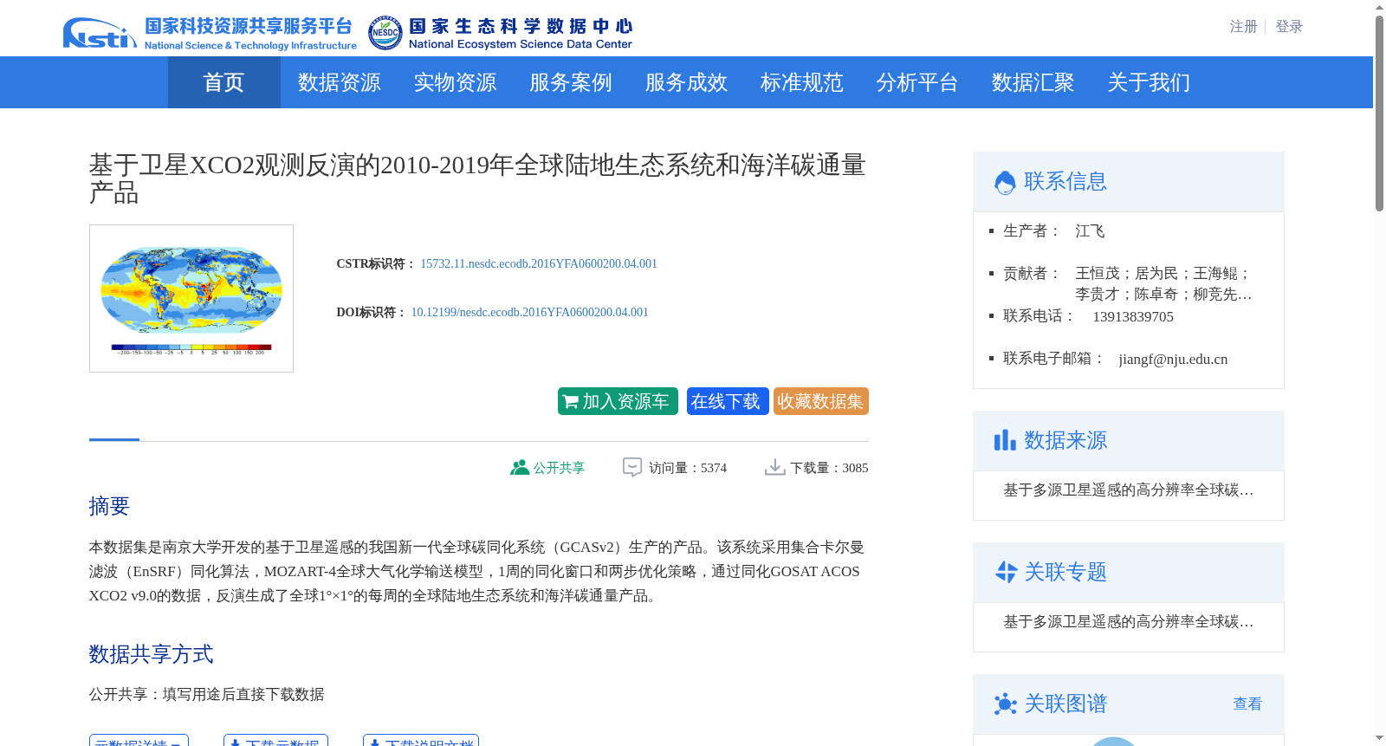Click the page vertical scrollbar thumb
1386x746 pixels.
pyautogui.click(x=1379, y=113)
